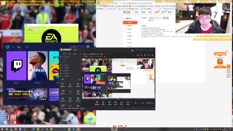Click the multimedia play source icon
This screenshot has width=233, height=131.
click(x=115, y=102)
